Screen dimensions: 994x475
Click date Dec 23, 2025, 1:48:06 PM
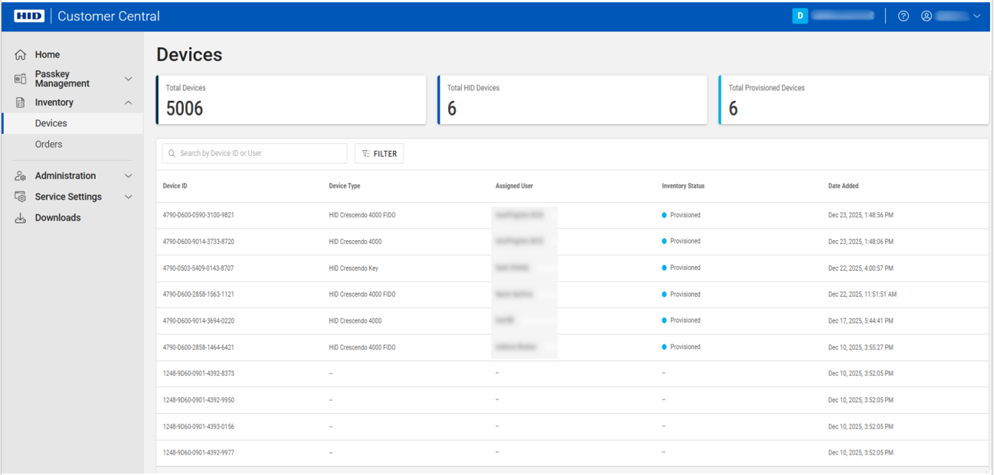861,242
